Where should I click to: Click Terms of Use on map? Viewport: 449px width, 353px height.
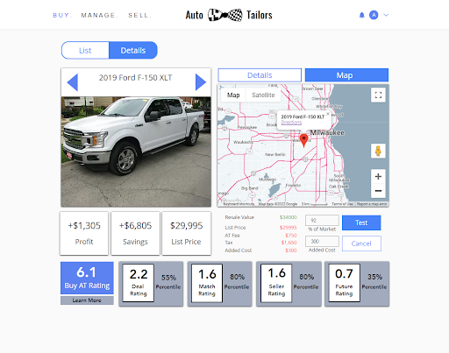[342, 204]
